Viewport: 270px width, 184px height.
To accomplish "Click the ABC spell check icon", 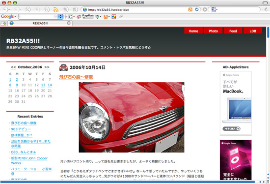I will 97,17.
